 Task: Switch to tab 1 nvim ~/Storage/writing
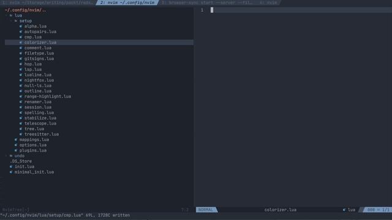(x=48, y=2)
